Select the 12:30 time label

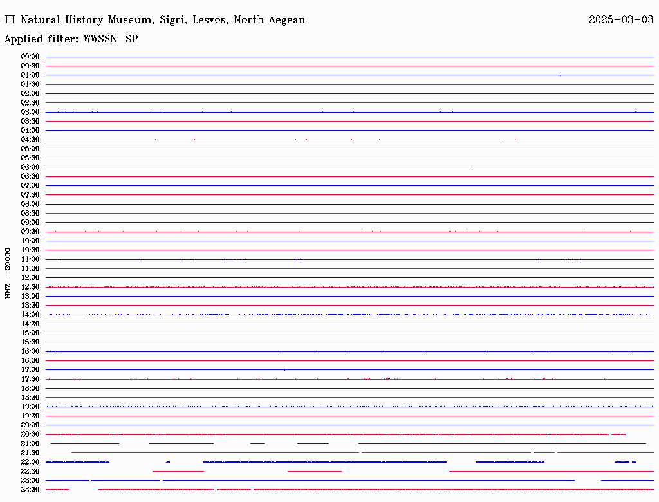click(30, 287)
